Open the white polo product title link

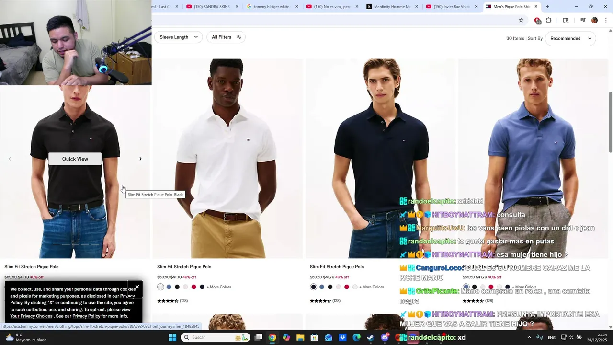click(x=184, y=267)
